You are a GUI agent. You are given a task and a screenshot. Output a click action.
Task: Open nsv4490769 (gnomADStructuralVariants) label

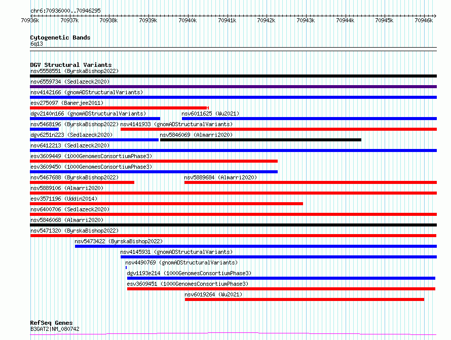point(181,262)
